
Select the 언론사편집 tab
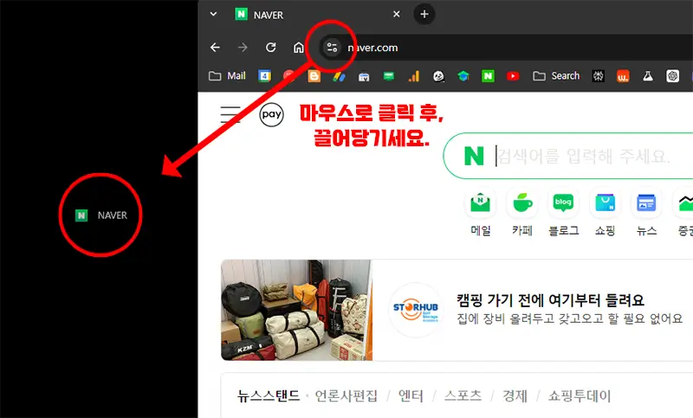click(346, 395)
